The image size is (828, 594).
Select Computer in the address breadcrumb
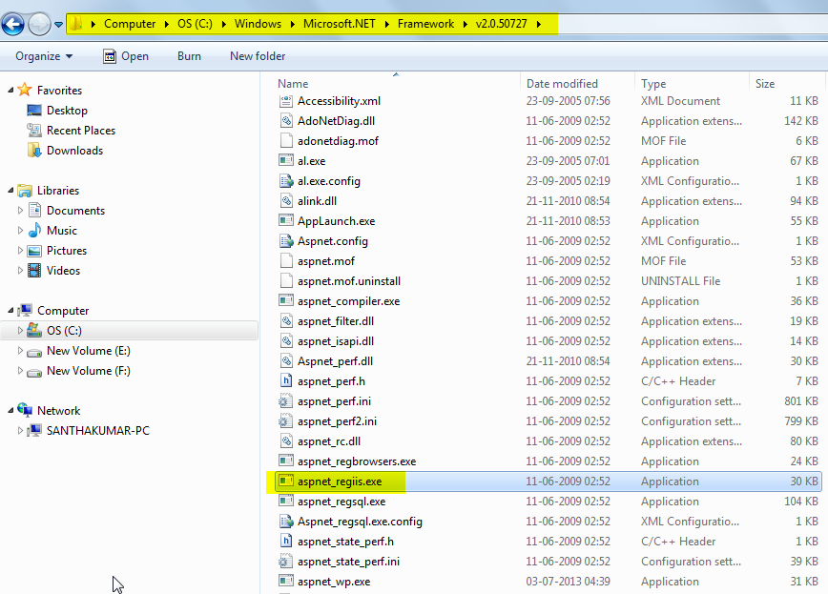(x=130, y=24)
